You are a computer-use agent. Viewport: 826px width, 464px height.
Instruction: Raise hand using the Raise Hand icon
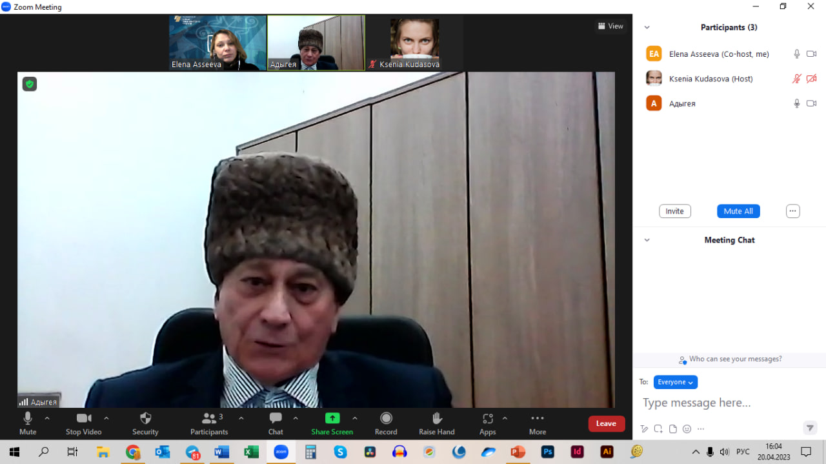[437, 419]
